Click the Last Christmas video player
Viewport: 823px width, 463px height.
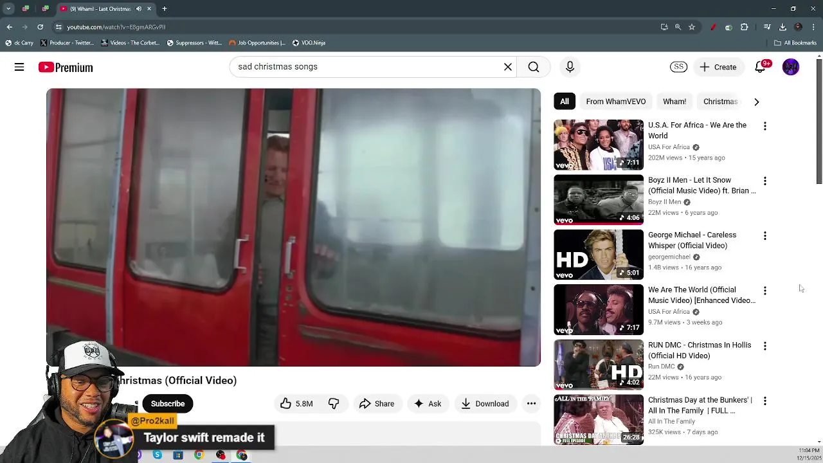[293, 227]
